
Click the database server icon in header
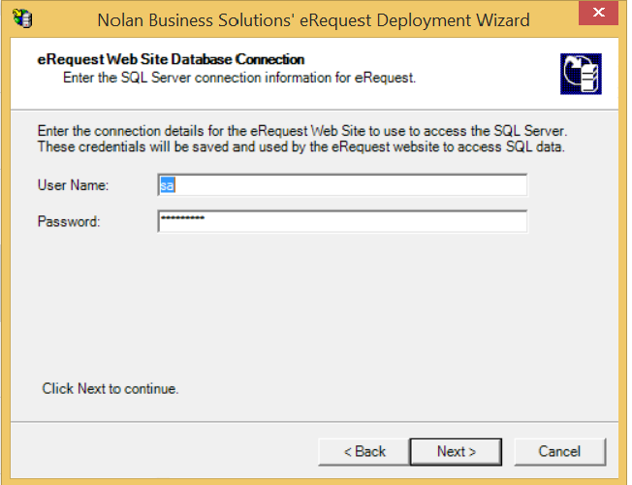[x=580, y=74]
